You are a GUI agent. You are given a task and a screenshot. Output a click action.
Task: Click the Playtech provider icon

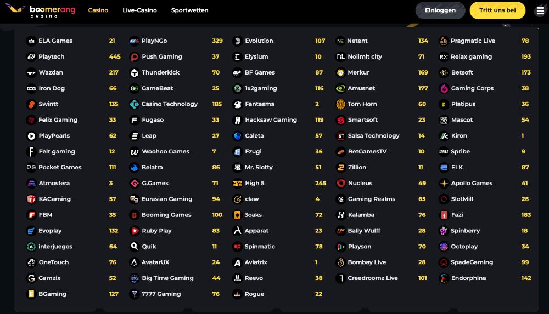point(31,56)
